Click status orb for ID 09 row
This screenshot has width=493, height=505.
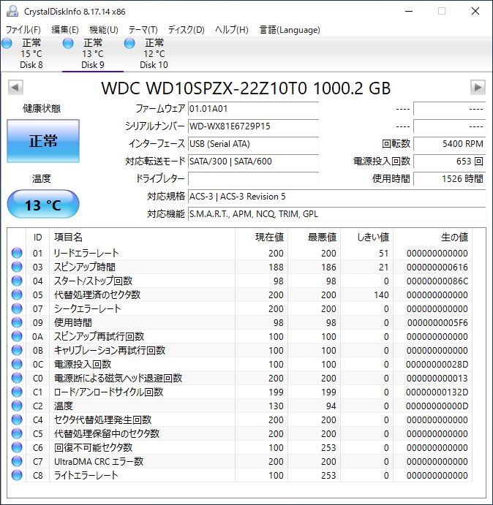coord(17,322)
